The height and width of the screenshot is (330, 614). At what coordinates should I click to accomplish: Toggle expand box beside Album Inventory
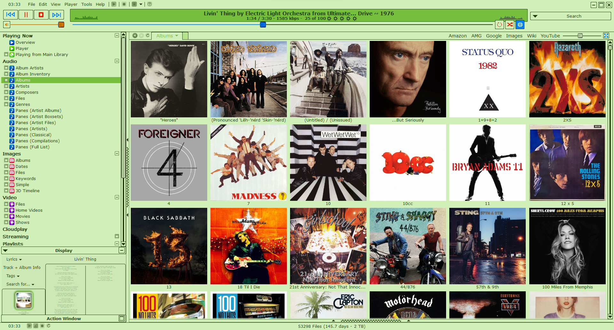(x=6, y=74)
